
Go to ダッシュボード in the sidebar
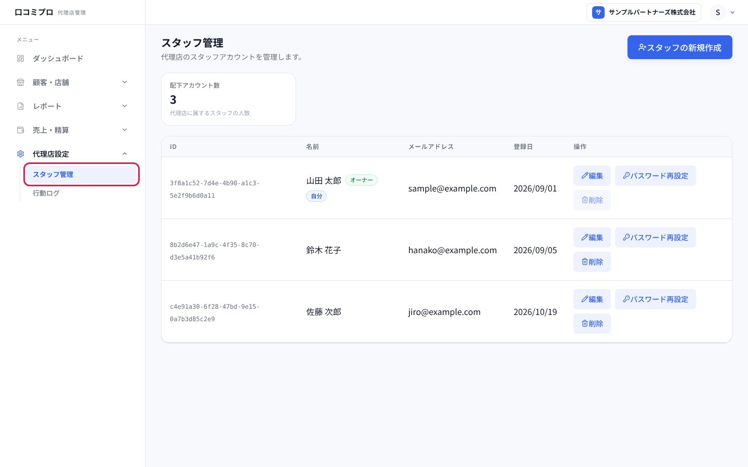pos(73,59)
